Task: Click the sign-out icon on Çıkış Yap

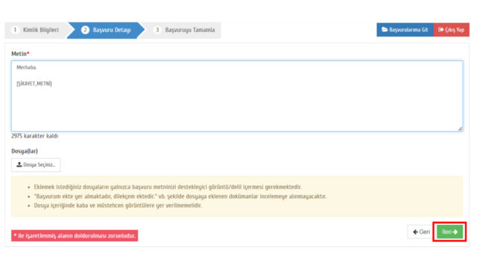Action: tap(440, 30)
